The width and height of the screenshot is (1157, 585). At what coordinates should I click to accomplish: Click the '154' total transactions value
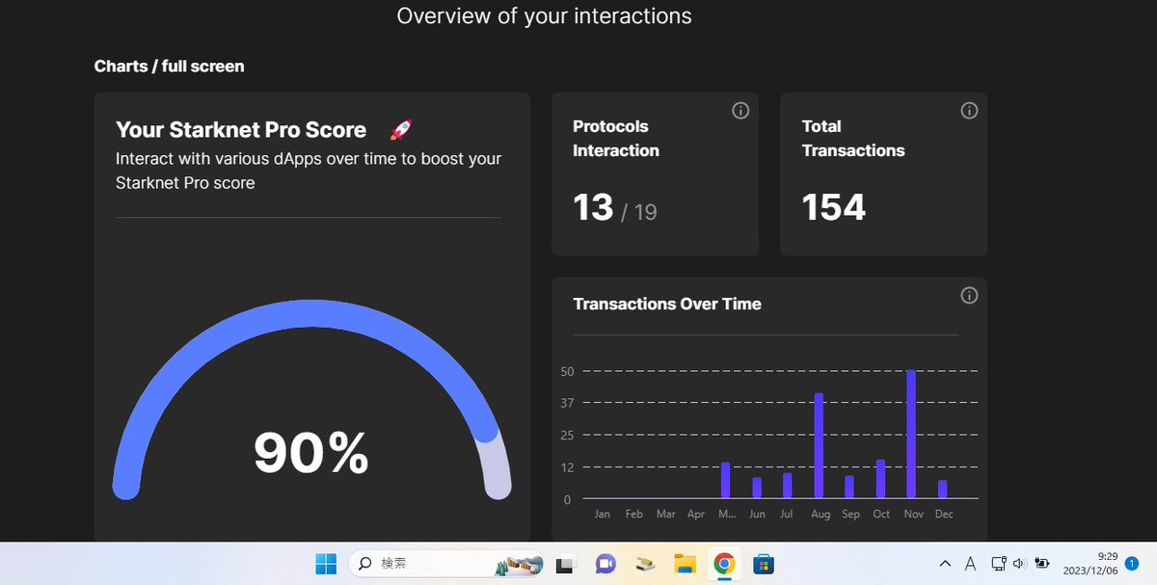tap(834, 207)
